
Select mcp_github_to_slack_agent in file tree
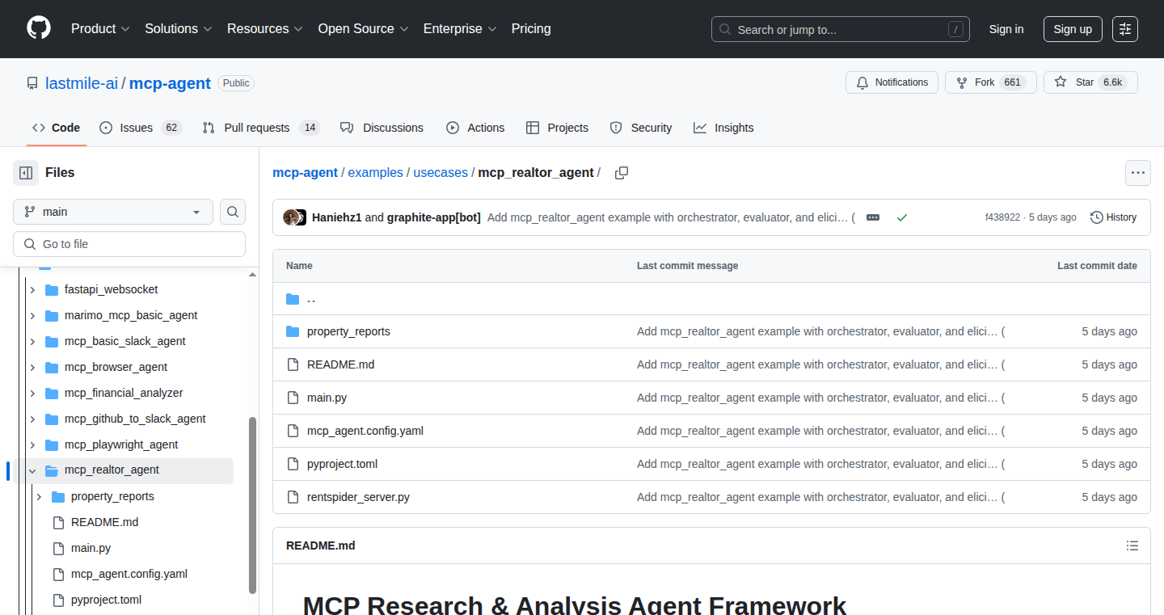135,419
